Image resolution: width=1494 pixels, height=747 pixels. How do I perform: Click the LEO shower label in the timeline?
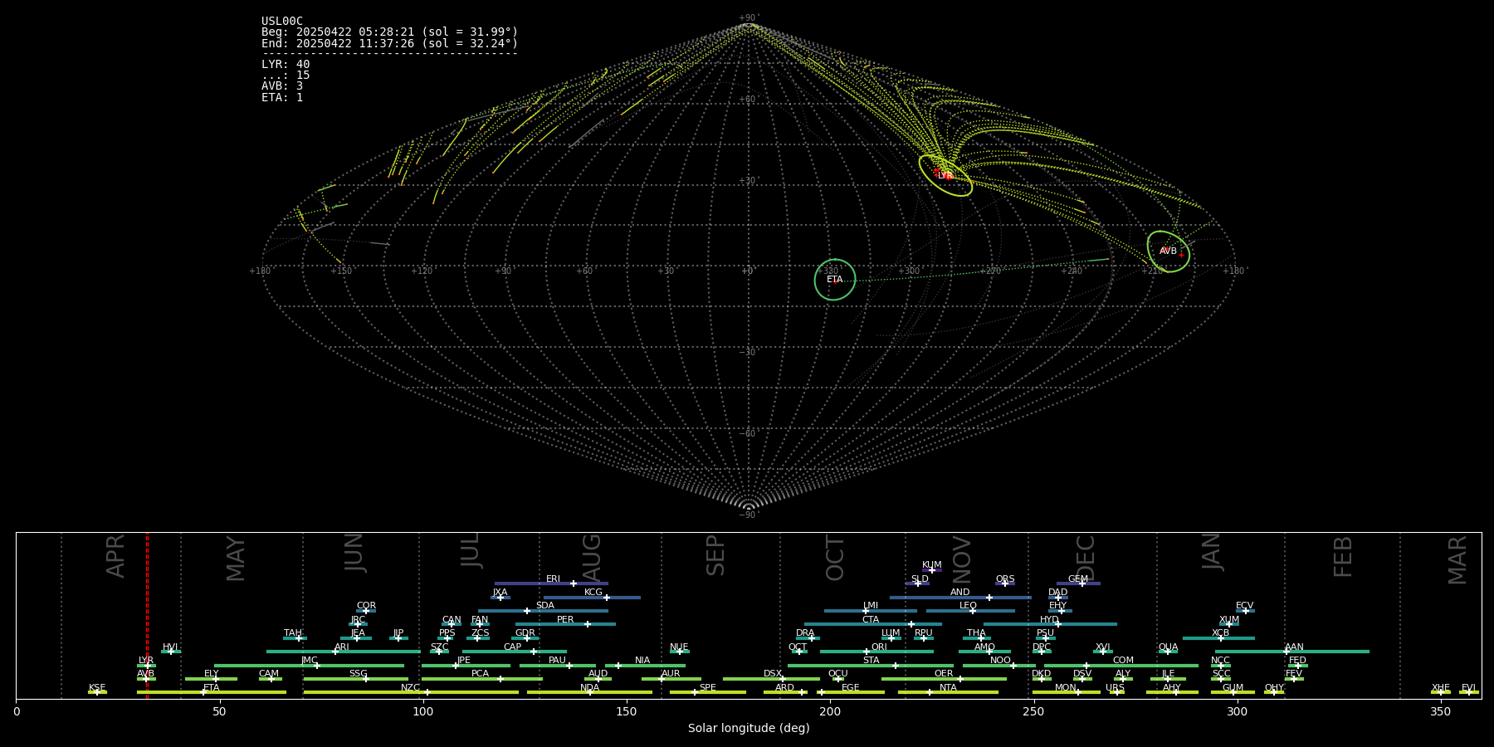coord(968,606)
